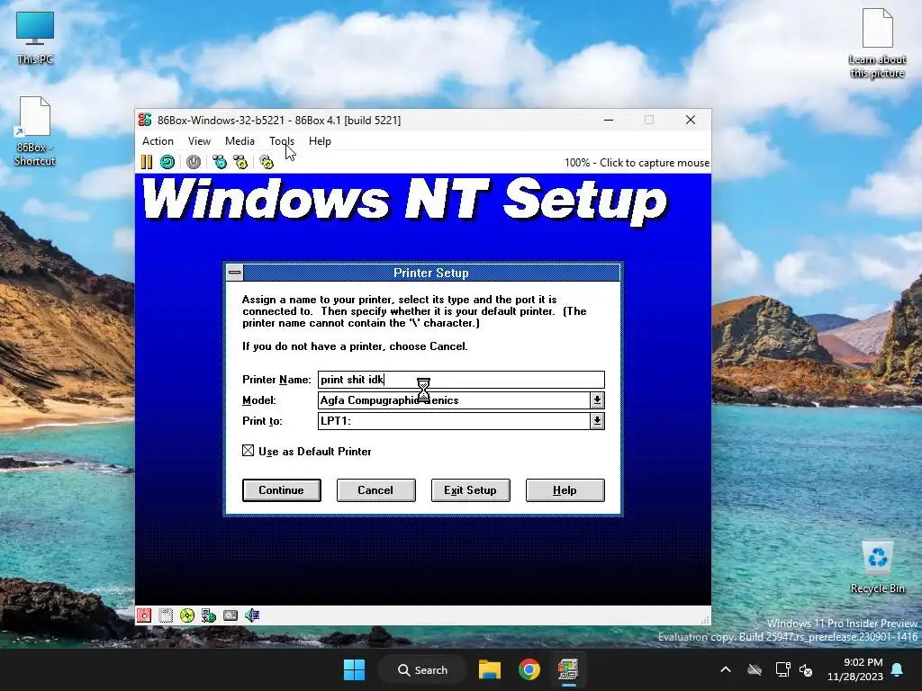
Task: Click the Exit Setup button
Action: [470, 490]
